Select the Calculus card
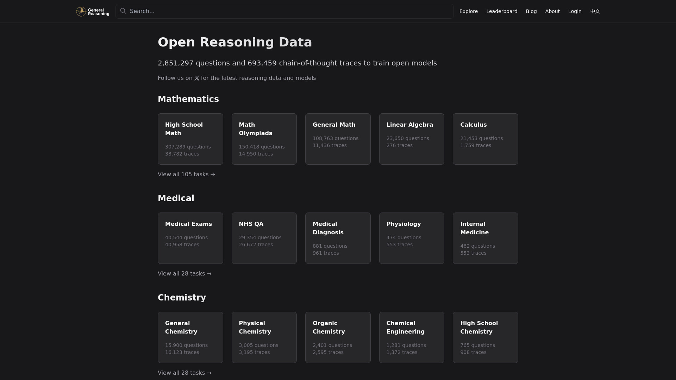Image resolution: width=676 pixels, height=380 pixels. pyautogui.click(x=486, y=139)
